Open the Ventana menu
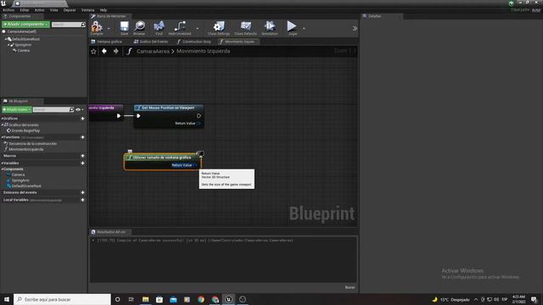543x305 pixels. [x=87, y=10]
